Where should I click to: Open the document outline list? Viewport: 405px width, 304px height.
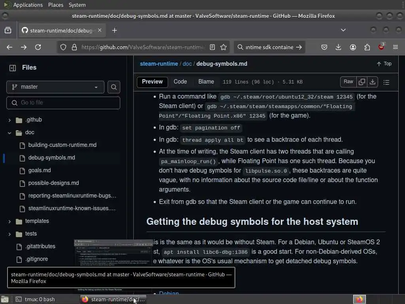[x=386, y=82]
